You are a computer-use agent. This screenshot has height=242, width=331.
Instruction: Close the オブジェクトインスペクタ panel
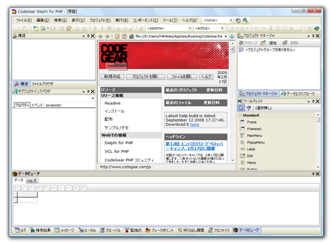(93, 91)
